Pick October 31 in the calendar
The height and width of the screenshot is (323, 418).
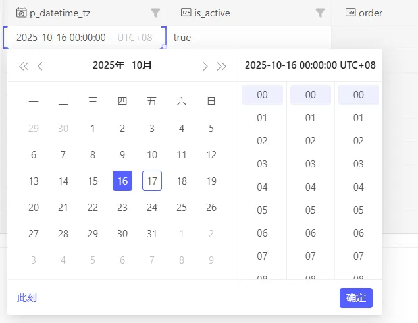pyautogui.click(x=152, y=233)
